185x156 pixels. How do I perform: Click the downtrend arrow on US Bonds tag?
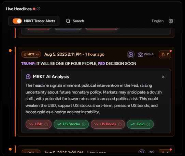96,124
